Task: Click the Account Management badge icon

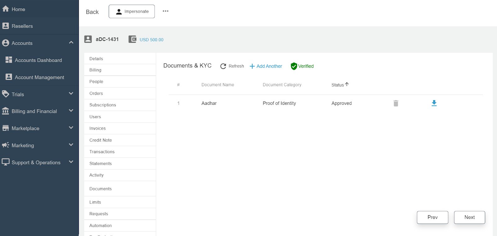Action: [9, 77]
